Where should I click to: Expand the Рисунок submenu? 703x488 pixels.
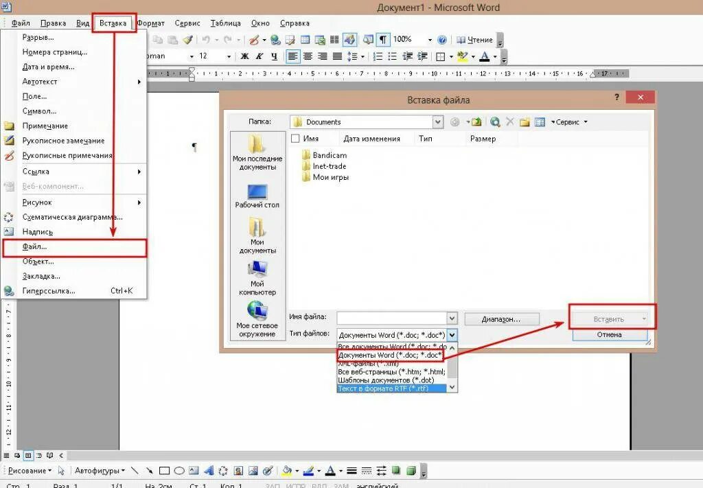[75, 202]
